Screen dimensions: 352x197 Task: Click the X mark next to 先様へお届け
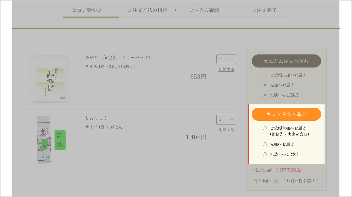(265, 85)
